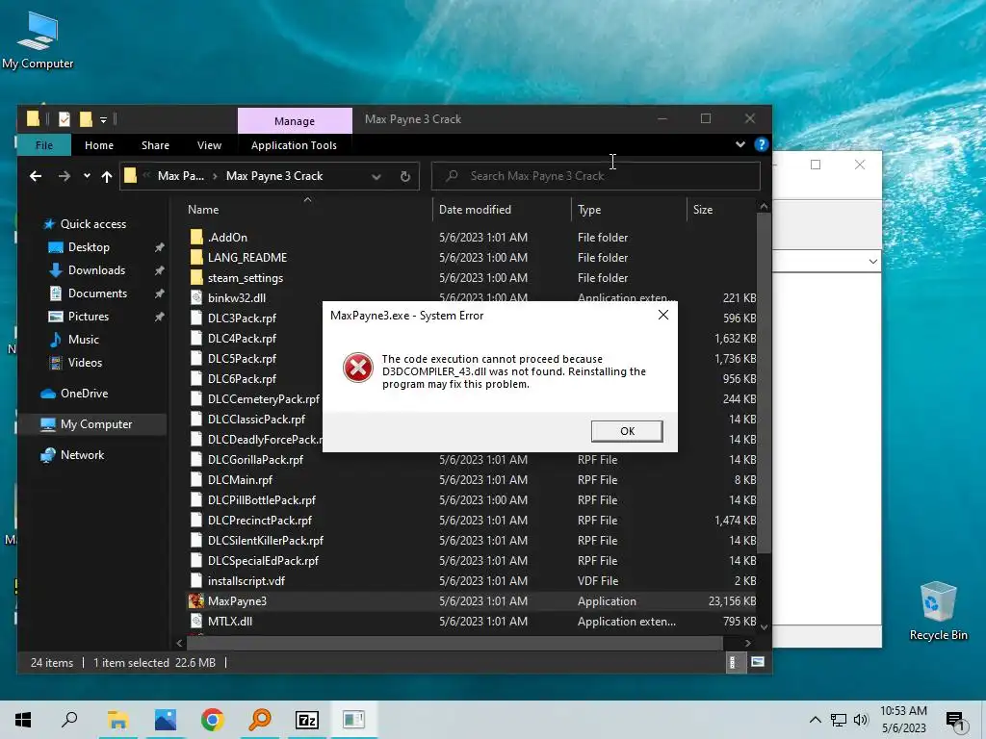The image size is (986, 739).
Task: Close the MaxPayne3.exe System Error dialog
Action: click(x=662, y=315)
